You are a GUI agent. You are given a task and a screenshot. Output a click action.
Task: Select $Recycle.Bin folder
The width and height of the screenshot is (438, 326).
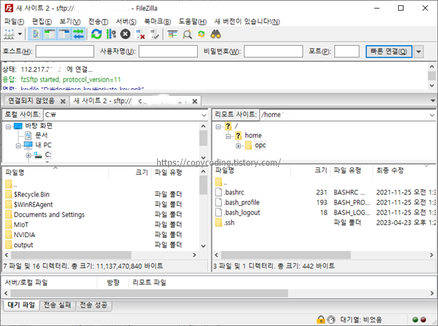[x=31, y=194]
